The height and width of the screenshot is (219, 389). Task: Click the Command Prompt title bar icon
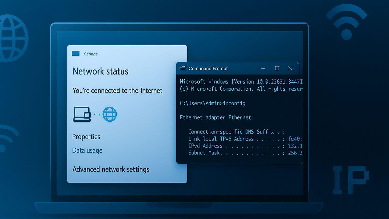(183, 68)
